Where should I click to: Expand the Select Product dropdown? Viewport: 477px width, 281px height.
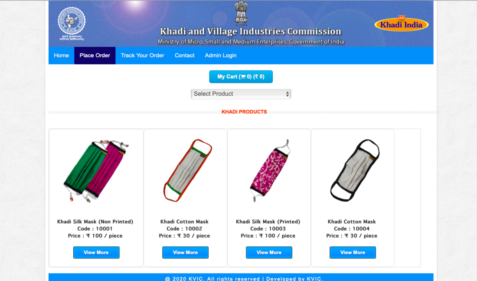click(241, 94)
